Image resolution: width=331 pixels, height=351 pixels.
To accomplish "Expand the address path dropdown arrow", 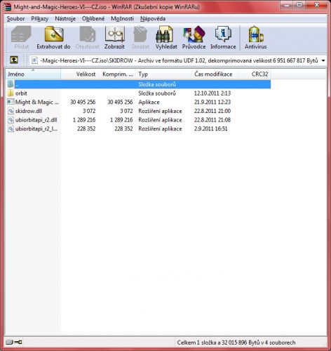I will (x=323, y=60).
